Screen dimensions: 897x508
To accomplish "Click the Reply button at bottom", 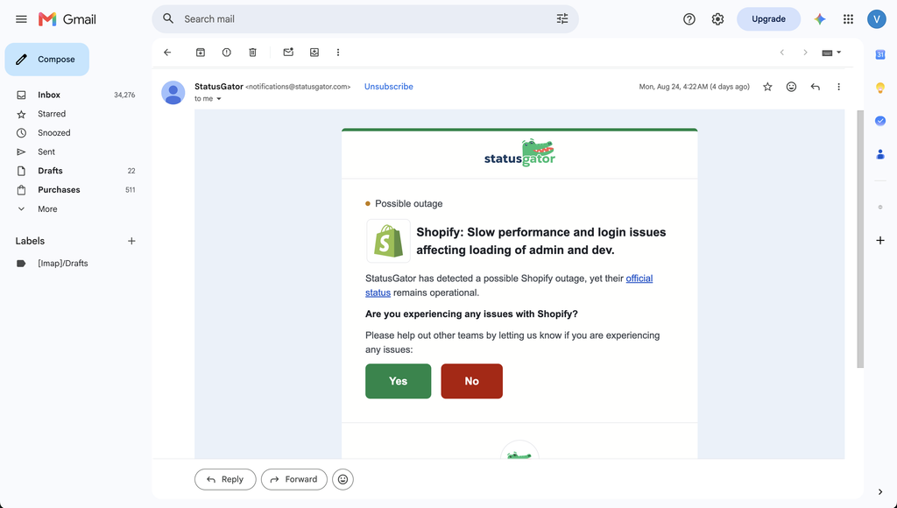I will point(225,479).
